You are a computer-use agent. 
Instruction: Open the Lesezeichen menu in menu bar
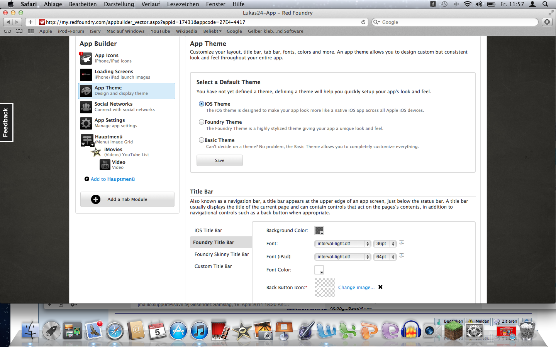tap(183, 4)
